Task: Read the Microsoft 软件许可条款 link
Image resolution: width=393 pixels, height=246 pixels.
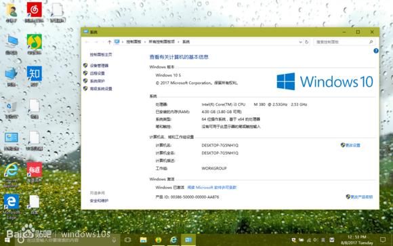Action: click(x=212, y=188)
